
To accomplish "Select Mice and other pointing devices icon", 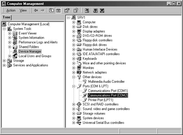I will pyautogui.click(x=79, y=63).
